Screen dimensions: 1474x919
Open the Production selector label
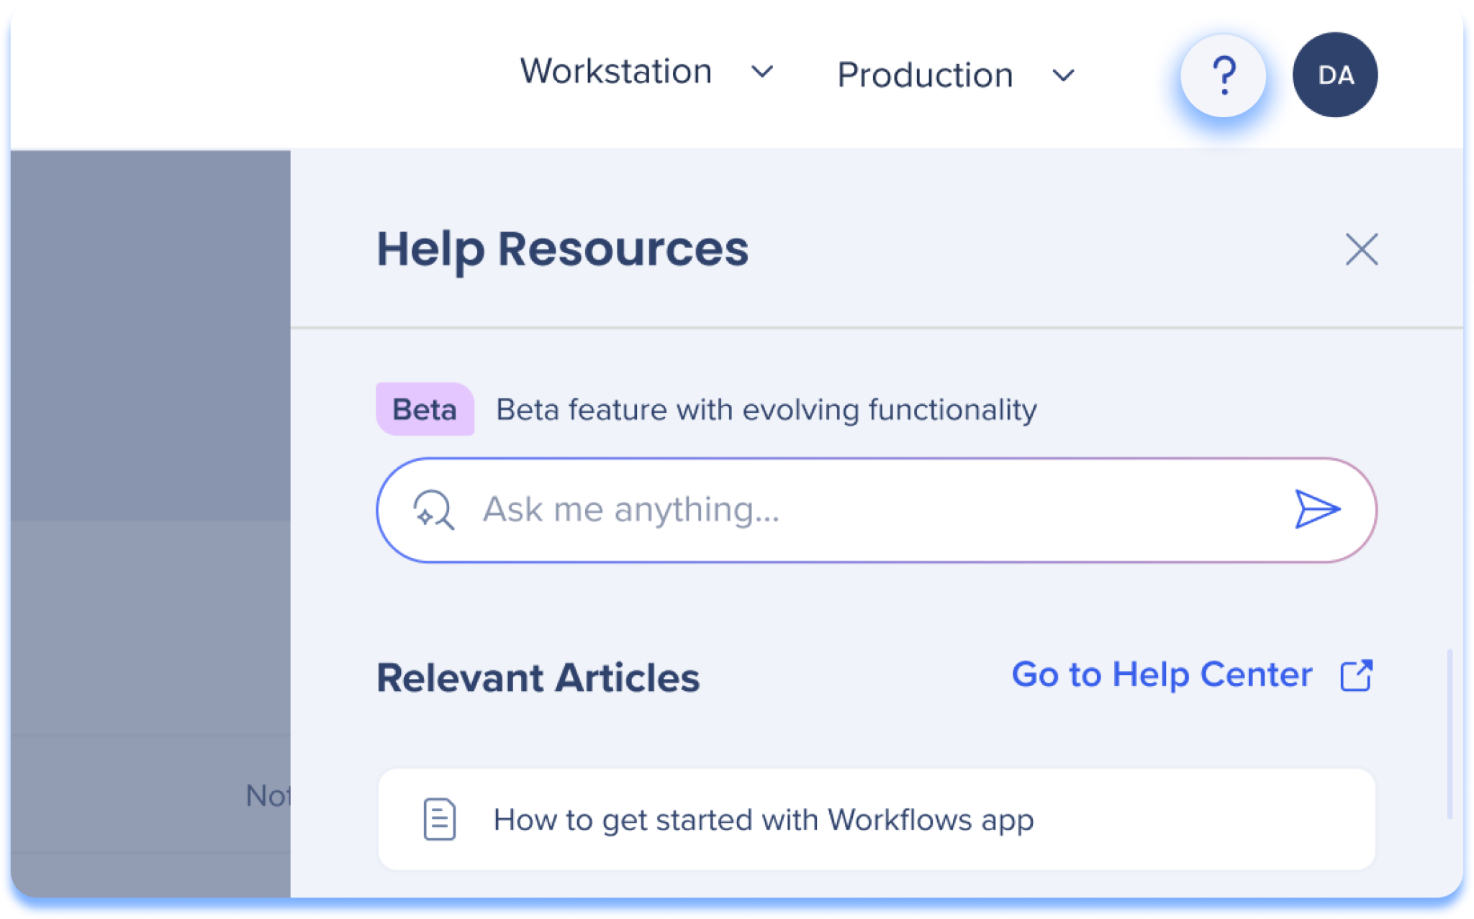[x=925, y=76]
